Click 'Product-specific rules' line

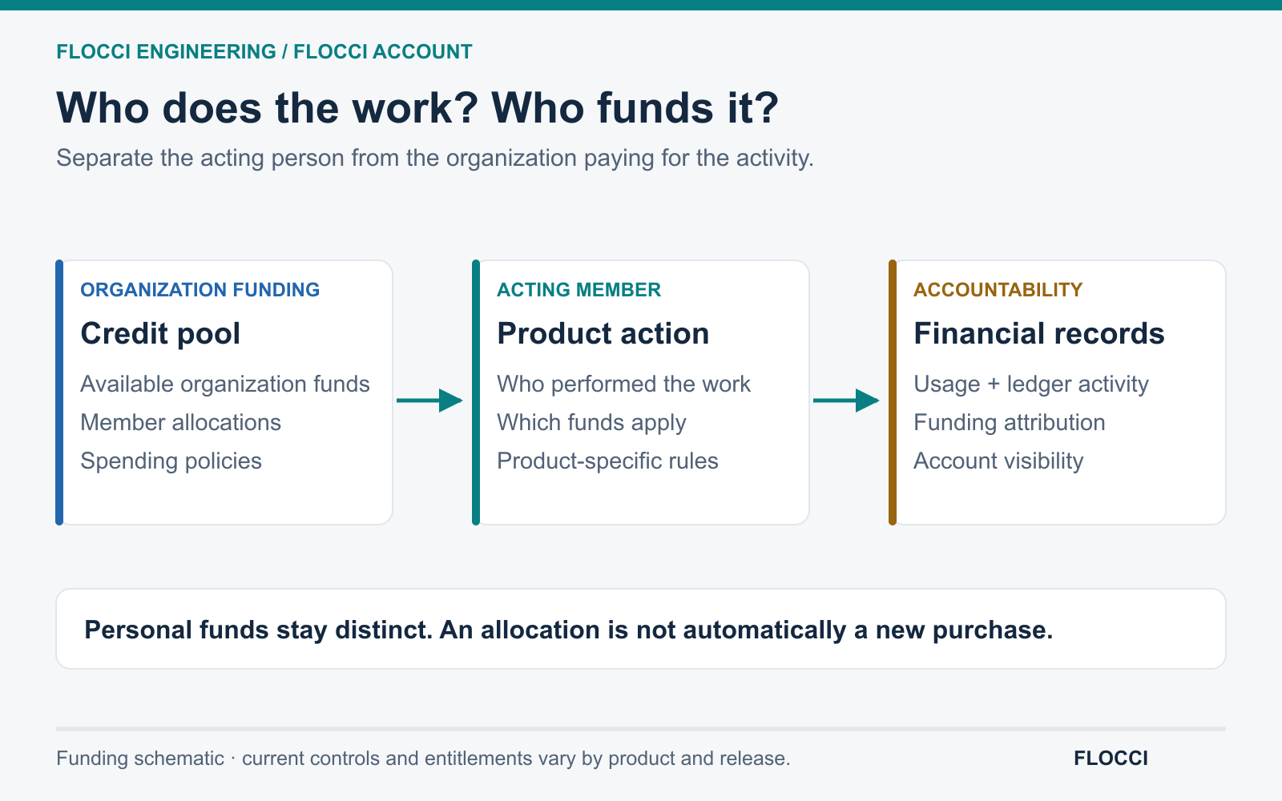(608, 461)
